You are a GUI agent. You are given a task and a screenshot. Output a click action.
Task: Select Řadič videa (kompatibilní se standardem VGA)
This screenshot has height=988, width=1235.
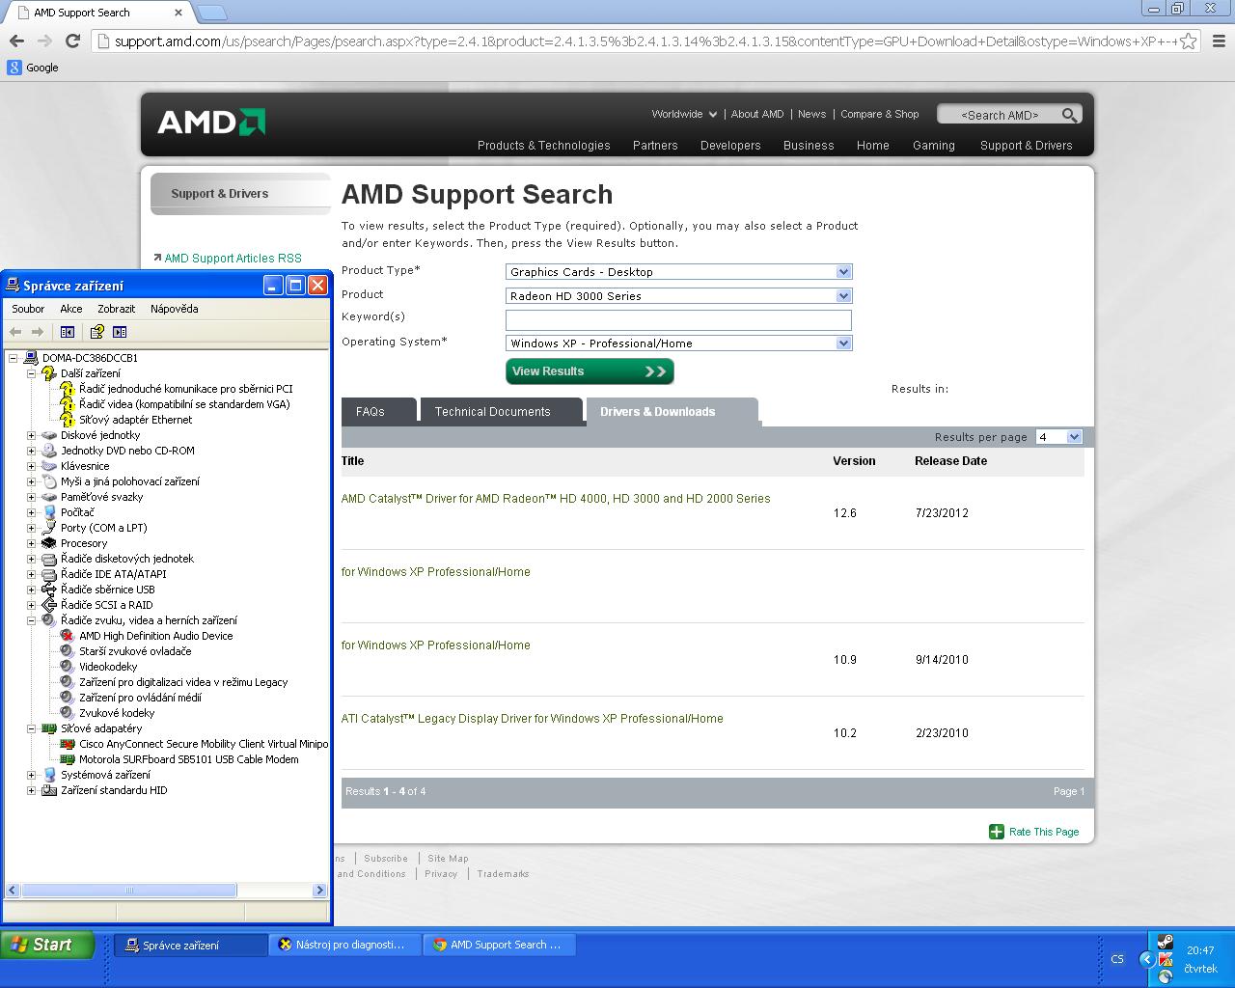click(x=184, y=404)
